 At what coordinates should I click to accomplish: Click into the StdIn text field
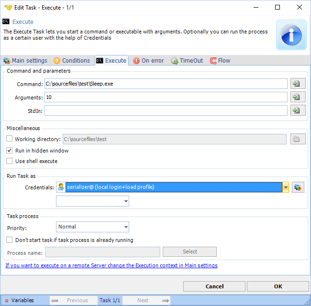click(166, 110)
